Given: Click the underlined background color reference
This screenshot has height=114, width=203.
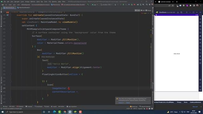Looking at the screenshot, I should point(80,43).
